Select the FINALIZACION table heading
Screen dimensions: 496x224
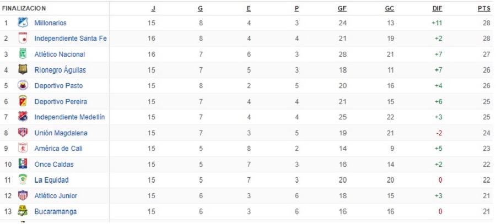24,9
